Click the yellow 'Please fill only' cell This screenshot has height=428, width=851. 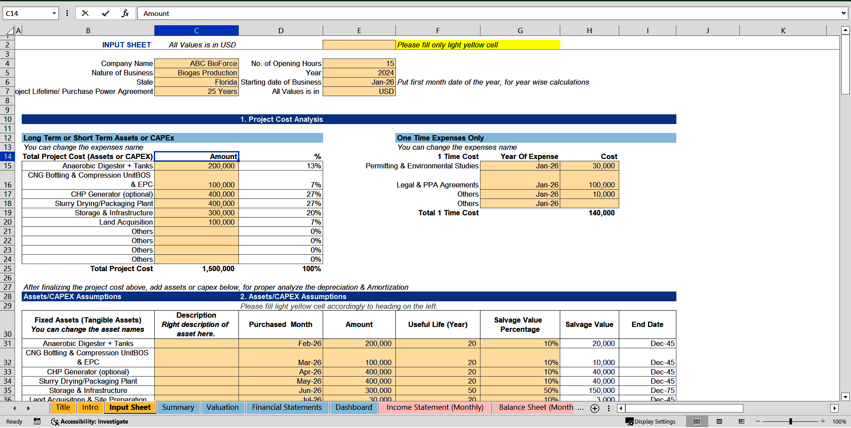click(x=477, y=45)
